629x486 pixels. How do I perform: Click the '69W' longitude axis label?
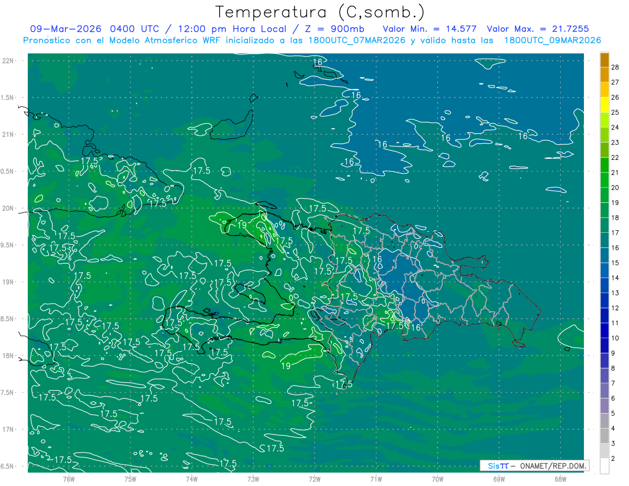pos(499,479)
